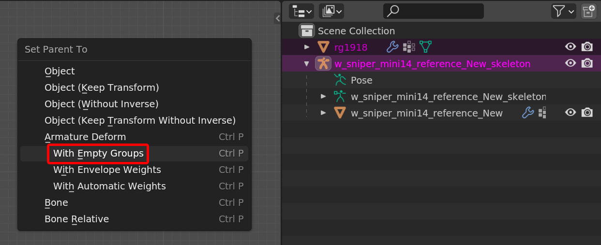This screenshot has height=245, width=601.
Task: Hide rg1918 in viewport with eye icon
Action: (571, 47)
